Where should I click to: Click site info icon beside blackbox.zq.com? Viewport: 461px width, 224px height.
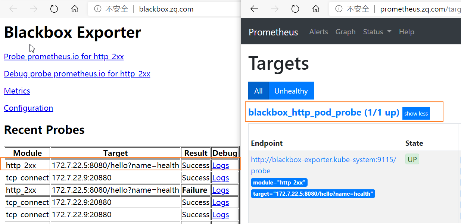point(98,9)
